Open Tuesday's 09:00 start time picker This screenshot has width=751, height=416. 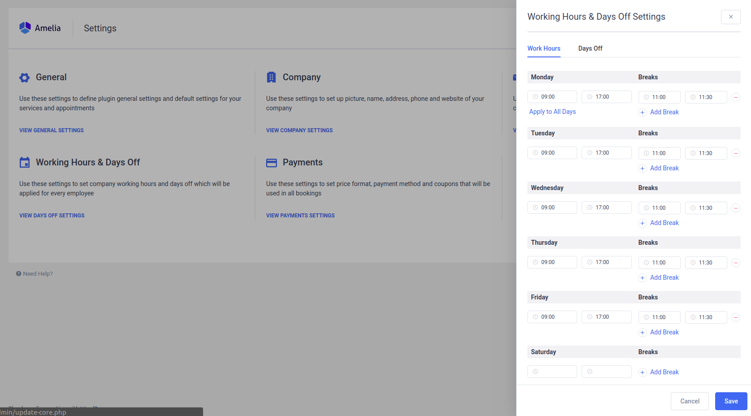click(x=552, y=152)
